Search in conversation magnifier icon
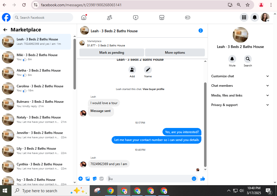 coord(248,59)
